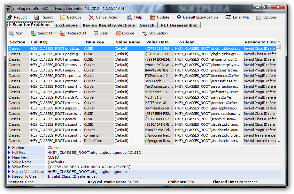Sort by the To Clean column header
Viewport: 294px width, 194px height.
click(x=208, y=42)
